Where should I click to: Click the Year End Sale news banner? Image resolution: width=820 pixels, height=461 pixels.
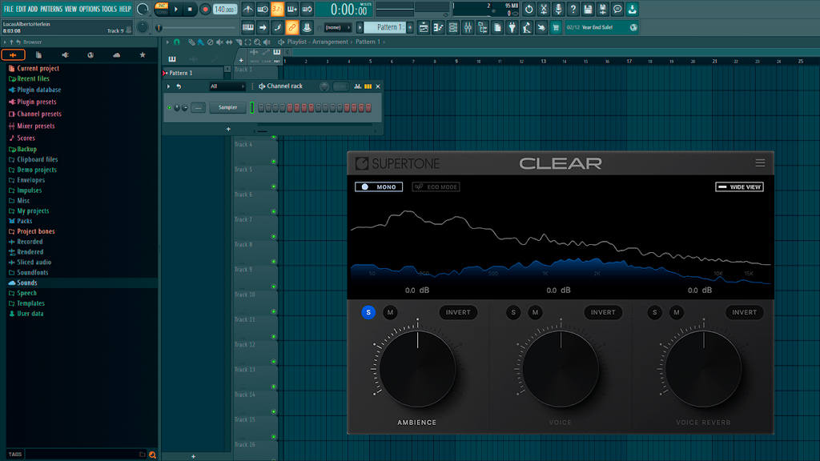(602, 27)
